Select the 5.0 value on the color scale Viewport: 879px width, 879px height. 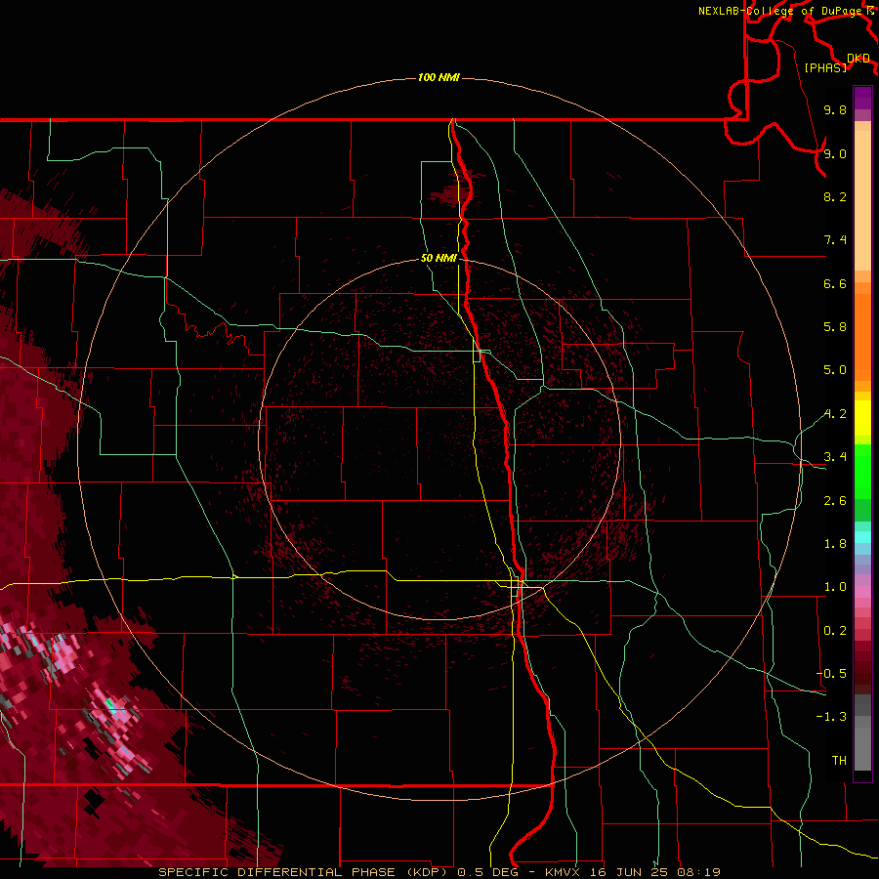tap(835, 370)
